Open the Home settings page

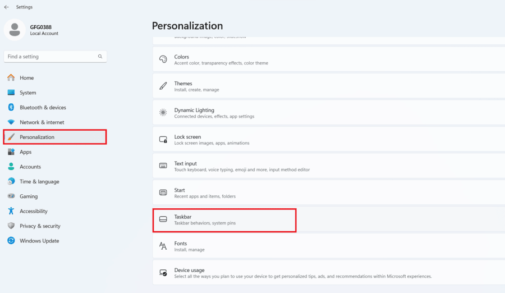[x=26, y=78]
